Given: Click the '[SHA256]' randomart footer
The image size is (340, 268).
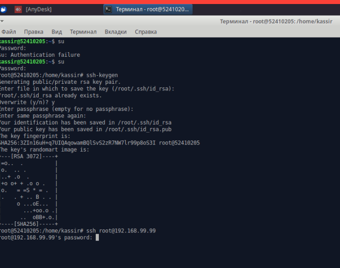Looking at the screenshot, I should coord(26,224).
